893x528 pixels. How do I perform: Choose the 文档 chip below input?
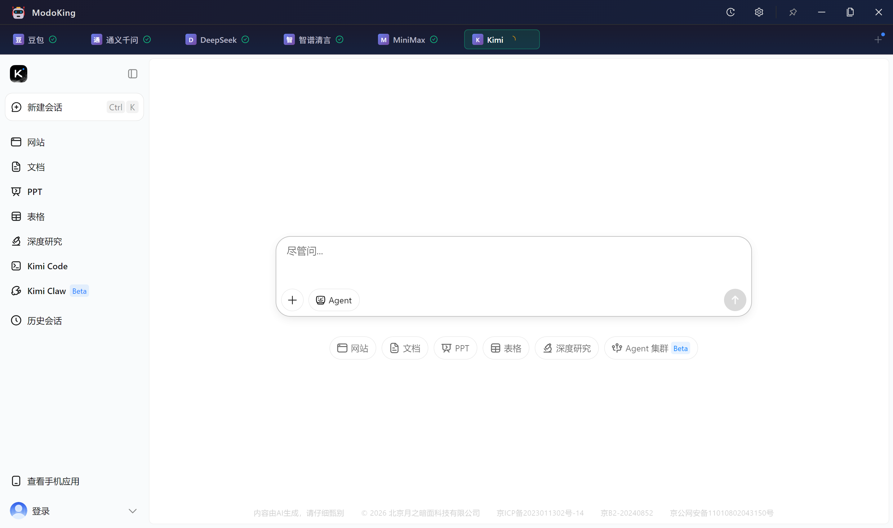pos(405,348)
